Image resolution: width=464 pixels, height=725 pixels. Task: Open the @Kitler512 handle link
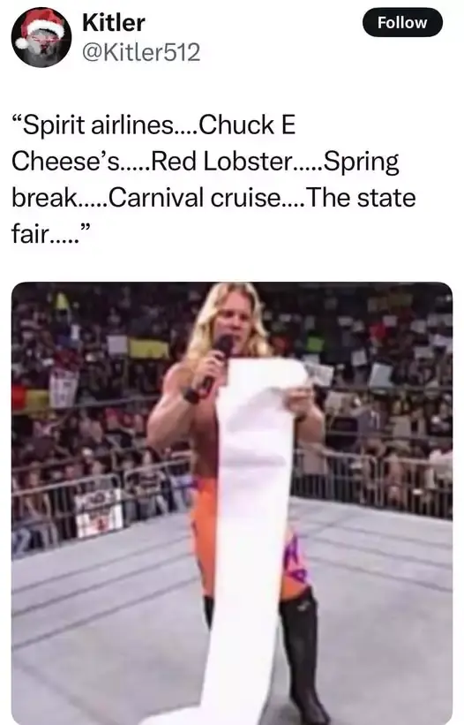(x=141, y=52)
